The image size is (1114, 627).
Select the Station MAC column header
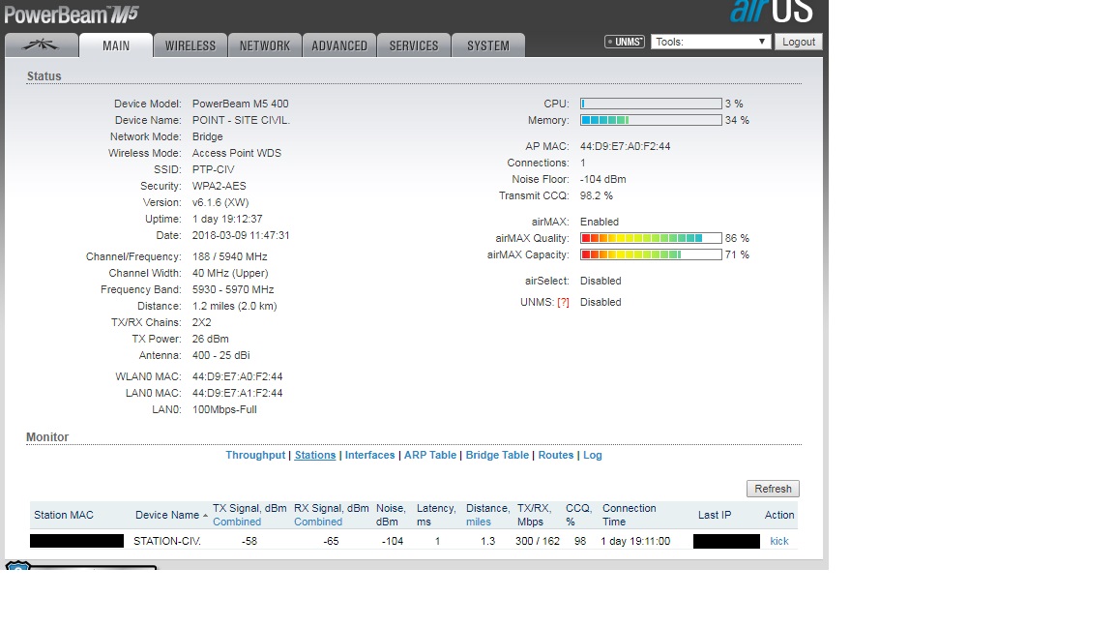pyautogui.click(x=63, y=515)
